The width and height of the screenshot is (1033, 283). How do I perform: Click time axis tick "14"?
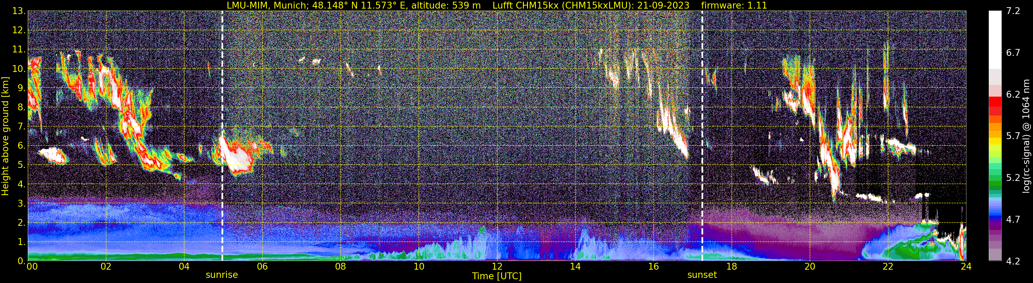pyautogui.click(x=575, y=267)
